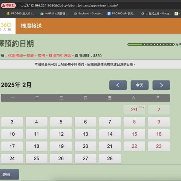Go to the previous month
This screenshot has height=181, width=181.
point(118,85)
